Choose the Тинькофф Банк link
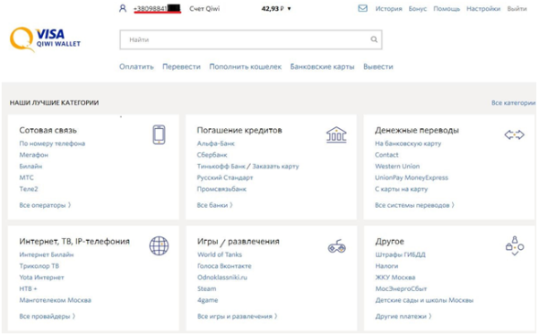The width and height of the screenshot is (538, 335). [221, 166]
